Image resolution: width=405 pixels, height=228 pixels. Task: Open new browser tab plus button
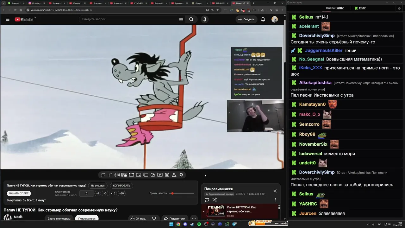click(253, 3)
